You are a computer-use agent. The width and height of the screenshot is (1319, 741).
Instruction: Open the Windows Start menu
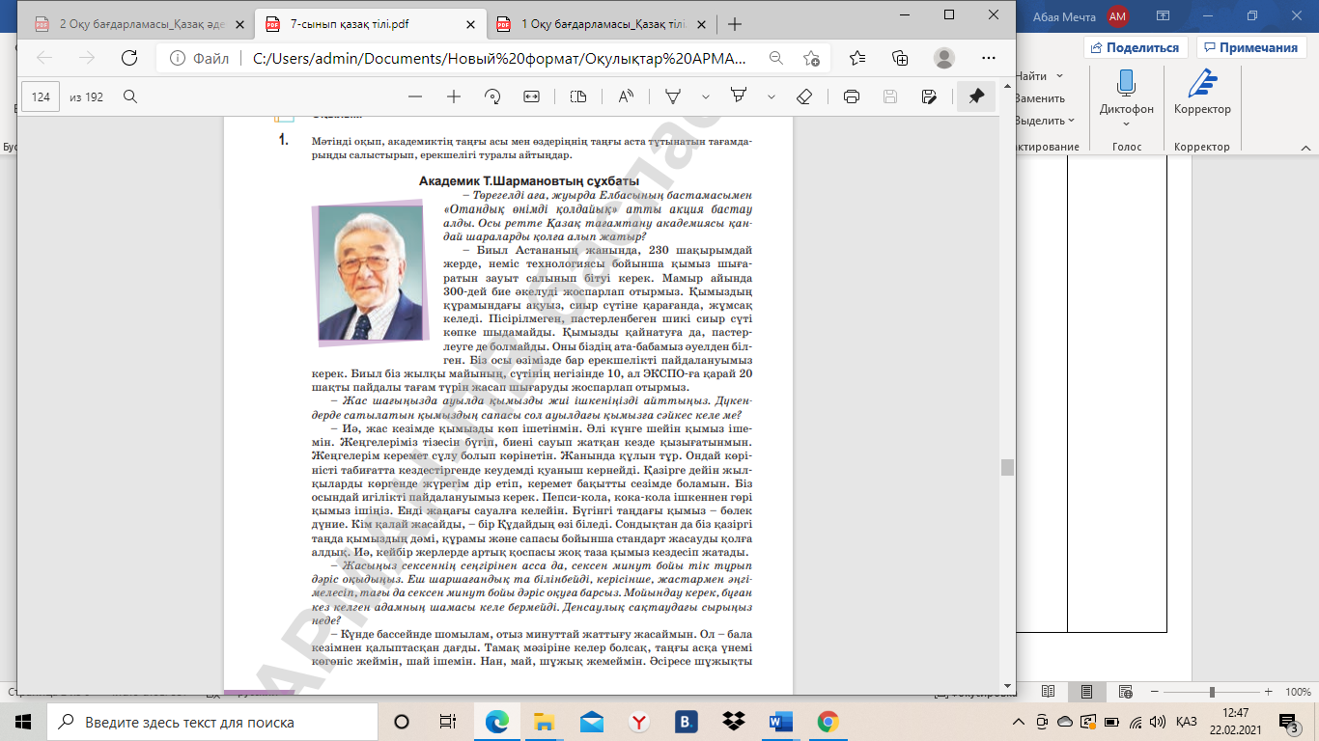(x=22, y=722)
